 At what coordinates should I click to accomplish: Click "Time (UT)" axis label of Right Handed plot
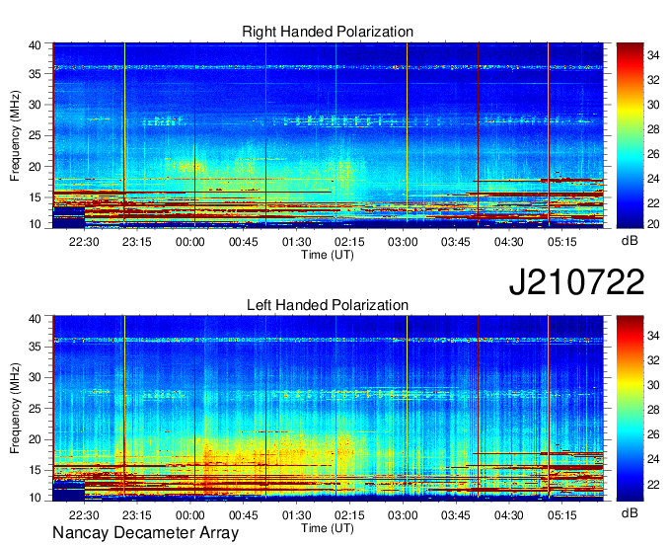tap(328, 255)
